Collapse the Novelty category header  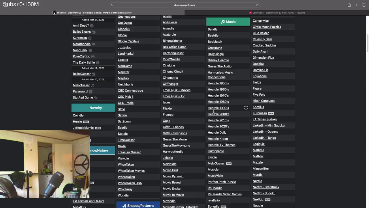[93, 108]
